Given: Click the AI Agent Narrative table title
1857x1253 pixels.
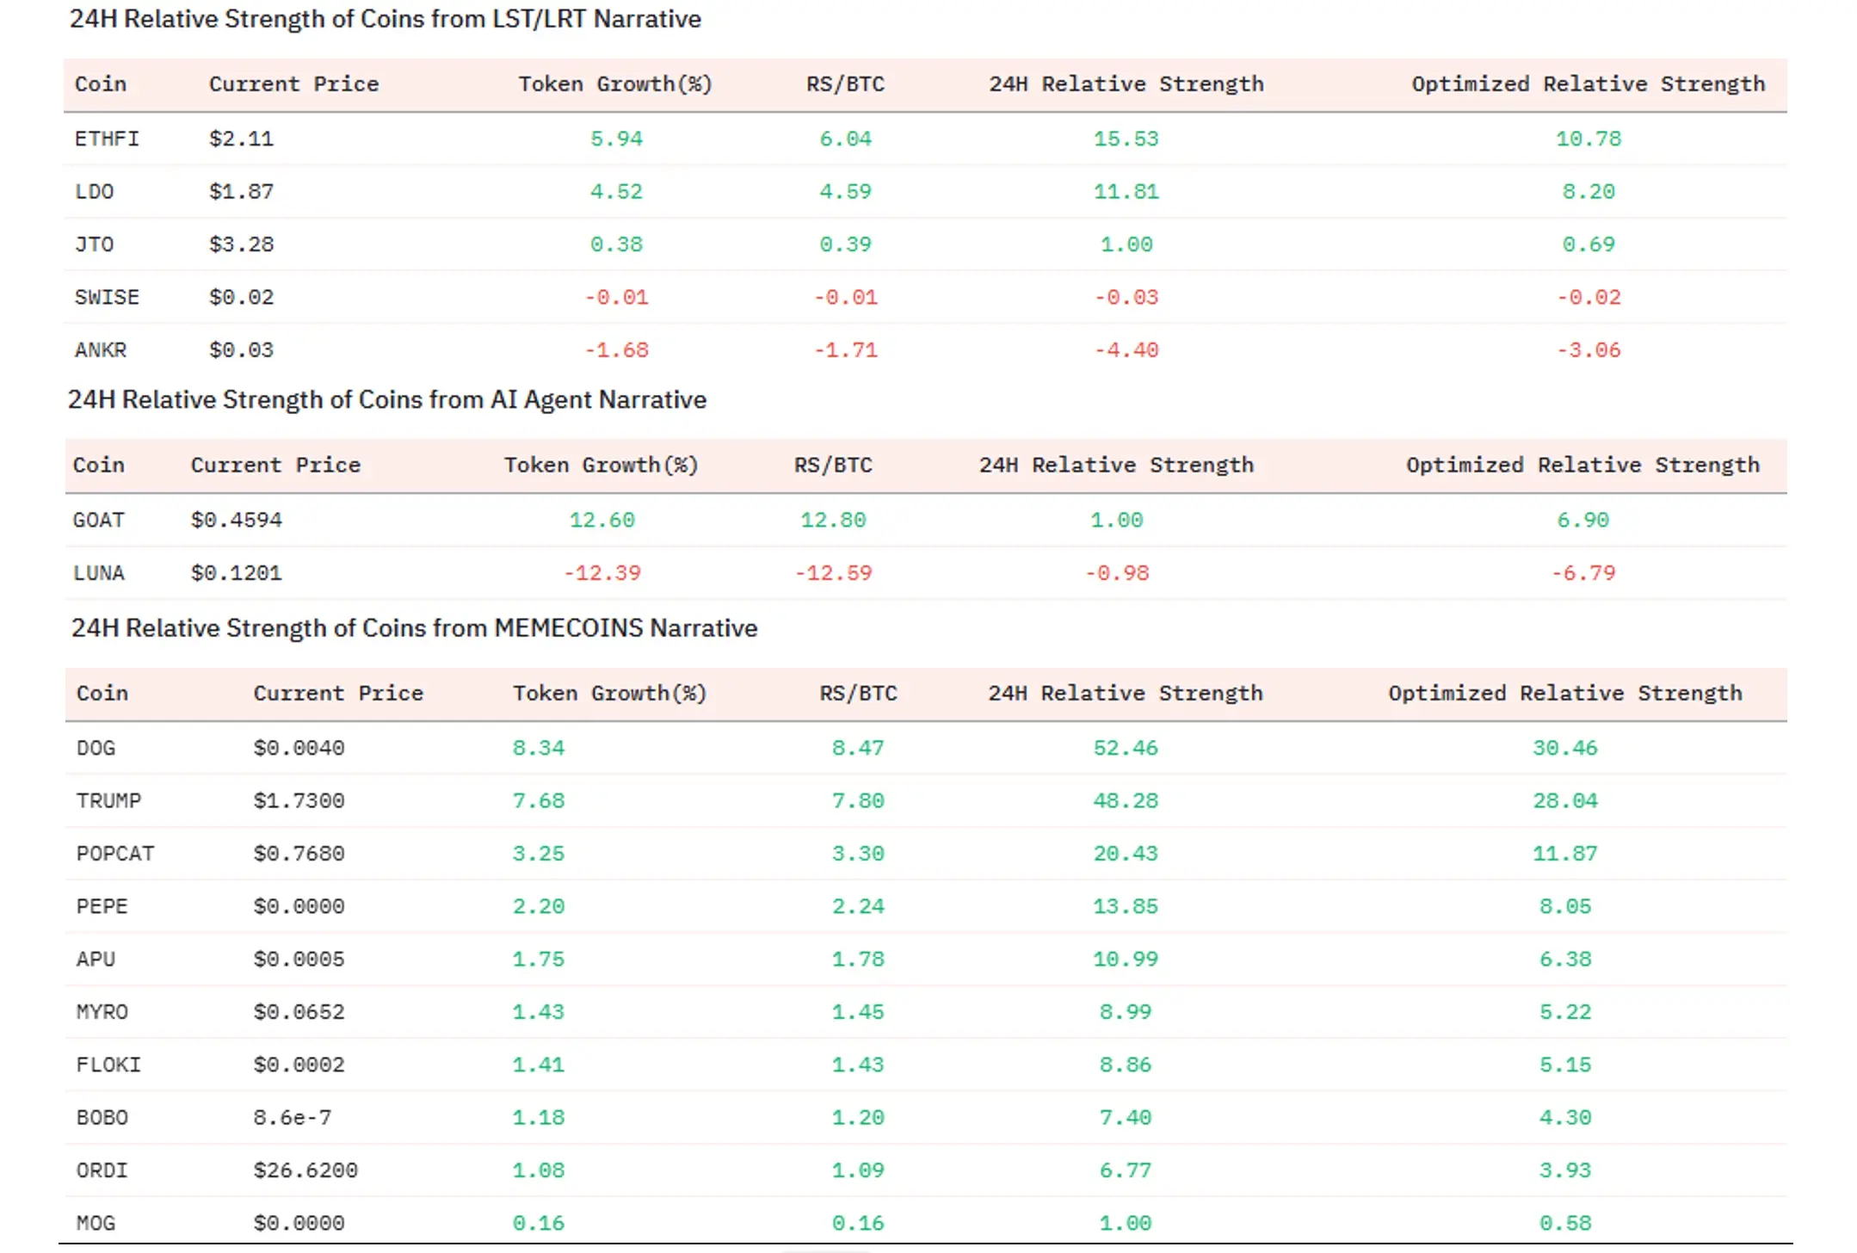Looking at the screenshot, I should pyautogui.click(x=386, y=400).
